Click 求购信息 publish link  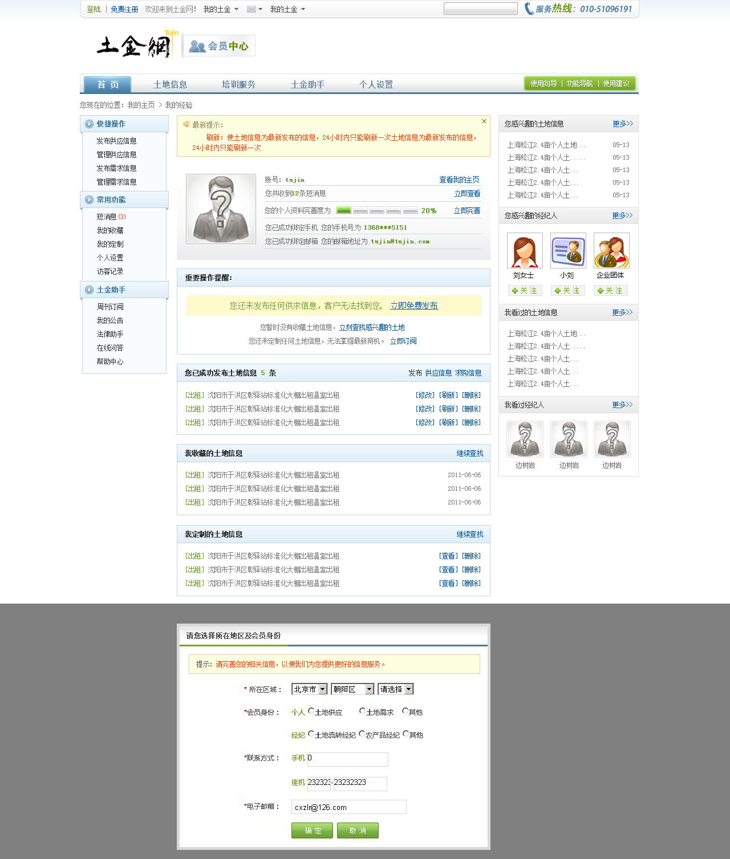(x=468, y=373)
